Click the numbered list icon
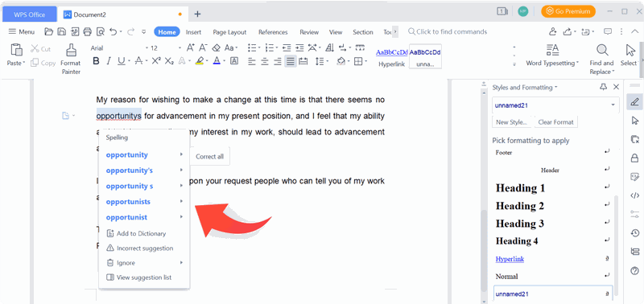Screen dimensions: 644x304 click(270, 47)
